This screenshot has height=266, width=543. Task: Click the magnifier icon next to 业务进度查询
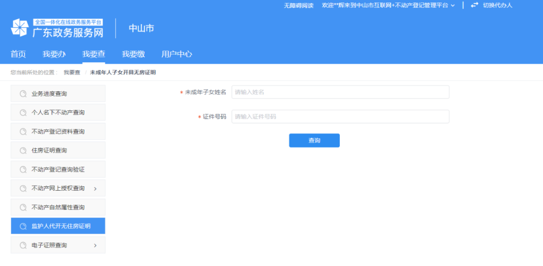click(x=23, y=94)
